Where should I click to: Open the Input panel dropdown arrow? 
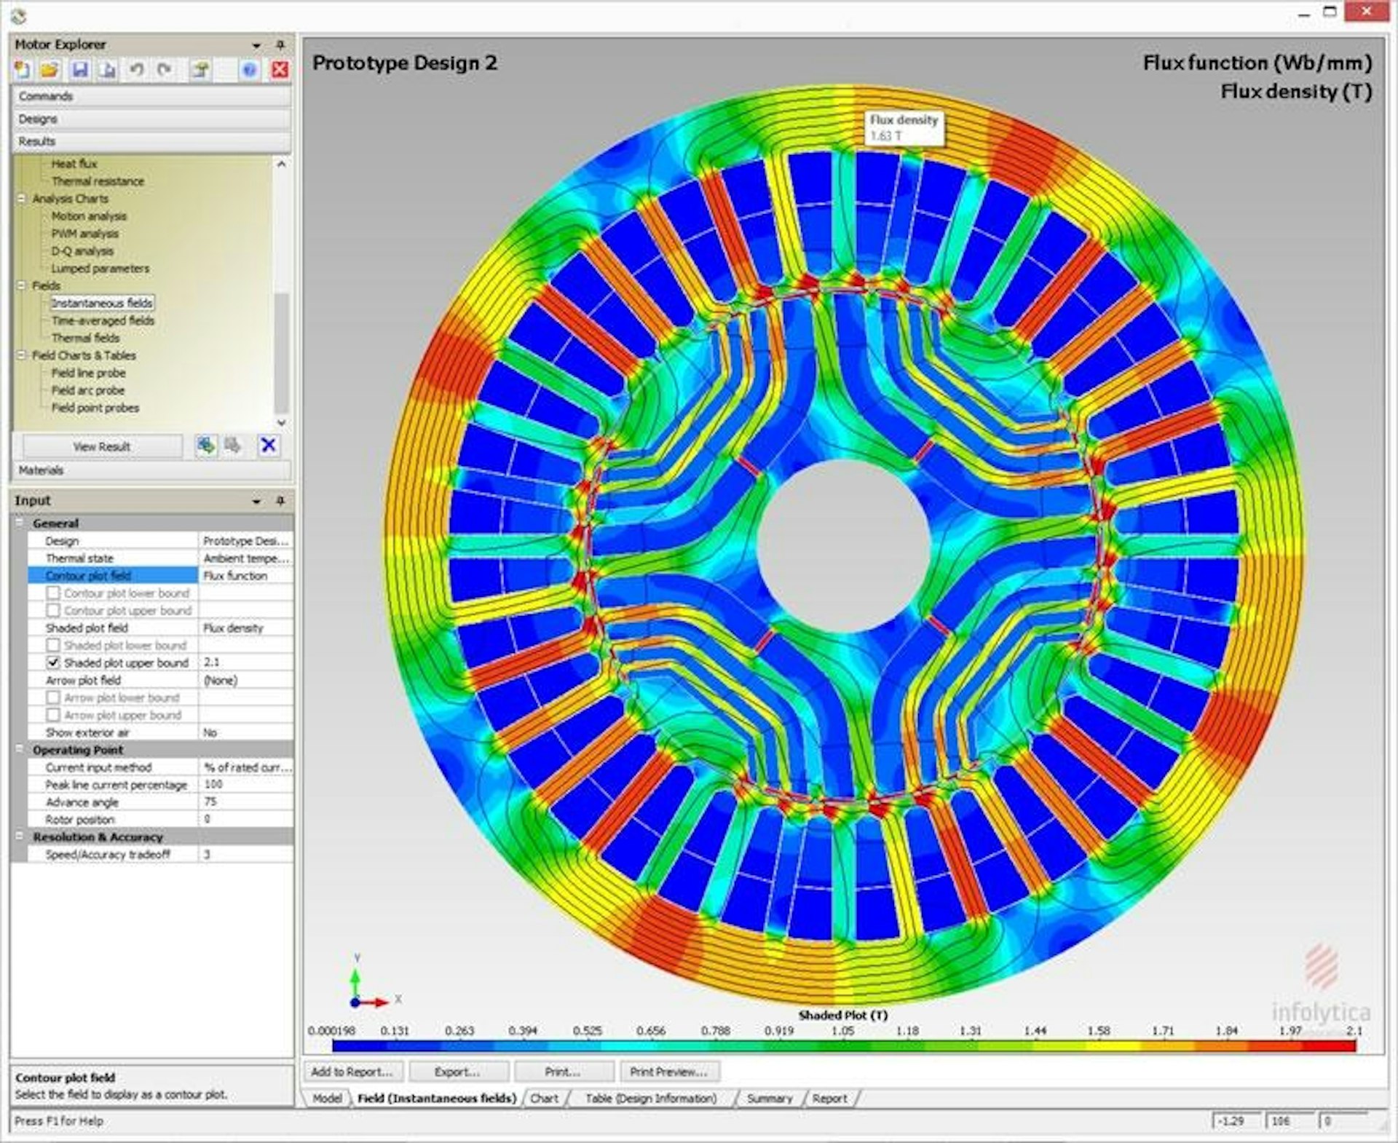(x=256, y=502)
